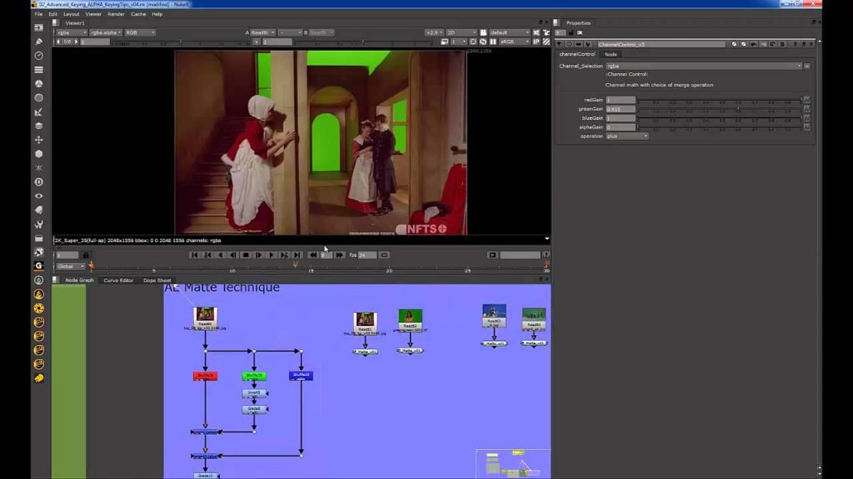The image size is (853, 479).
Task: Open the Image nodes toolbar icon
Action: point(38,27)
